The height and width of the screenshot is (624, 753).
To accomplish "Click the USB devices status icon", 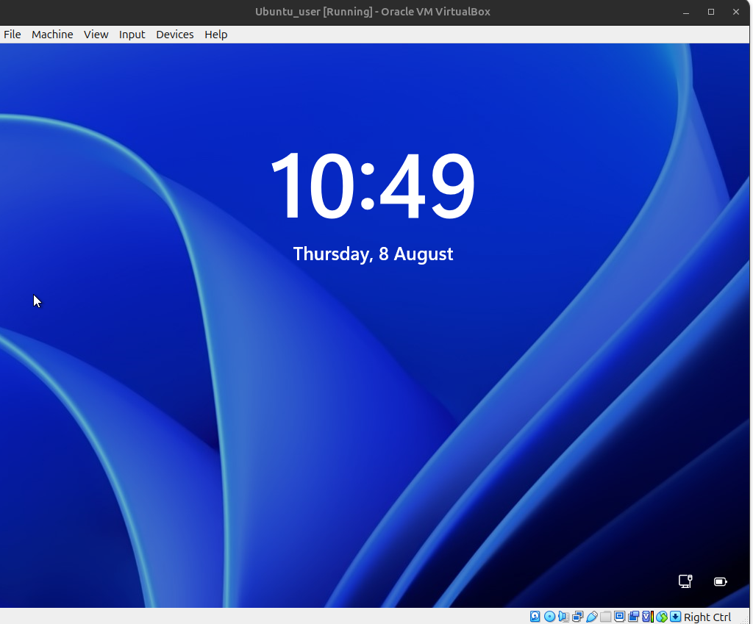I will (592, 617).
